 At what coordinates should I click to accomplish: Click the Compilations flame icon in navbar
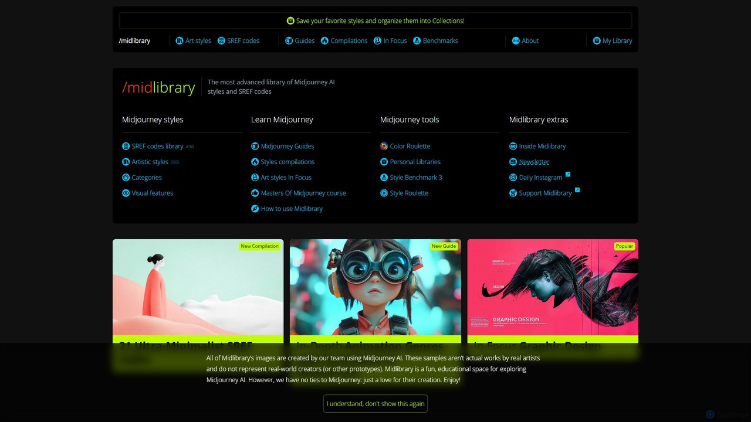point(324,40)
